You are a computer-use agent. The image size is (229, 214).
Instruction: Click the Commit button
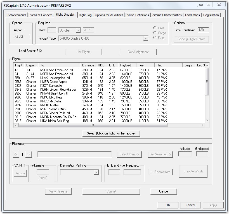point(111,191)
